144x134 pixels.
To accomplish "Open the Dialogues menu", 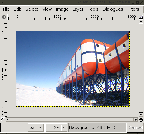I will tap(113, 9).
